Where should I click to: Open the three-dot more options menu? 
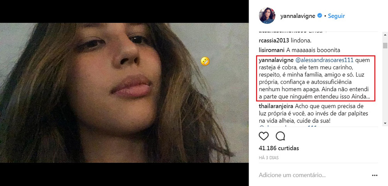(x=374, y=175)
